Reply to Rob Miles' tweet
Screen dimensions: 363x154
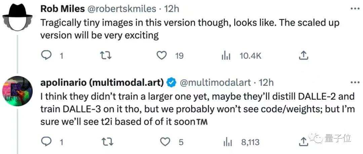click(x=46, y=56)
